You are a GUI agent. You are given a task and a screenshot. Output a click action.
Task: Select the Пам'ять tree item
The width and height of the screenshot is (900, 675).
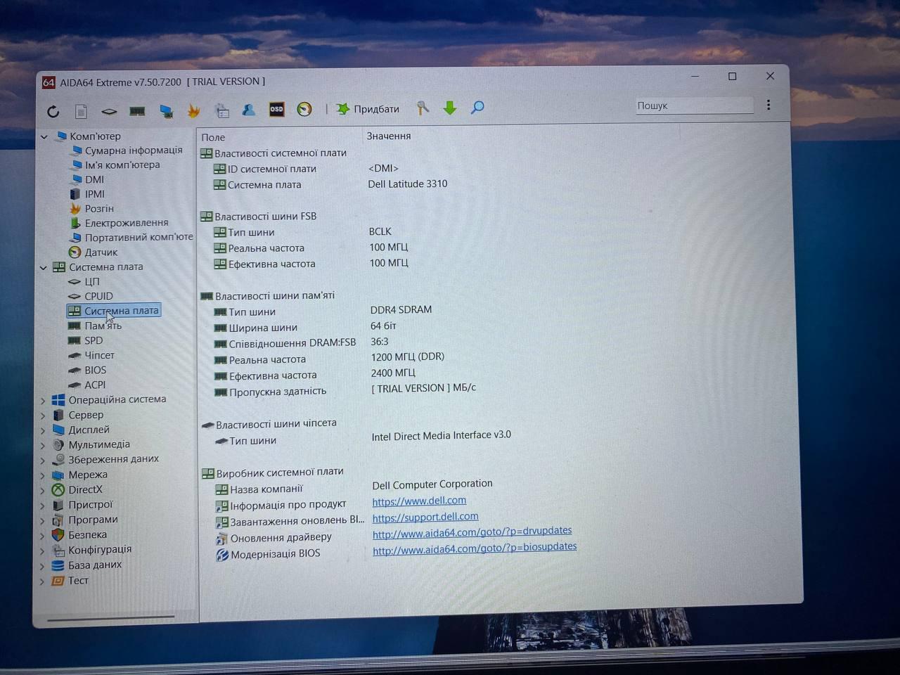[x=103, y=326]
